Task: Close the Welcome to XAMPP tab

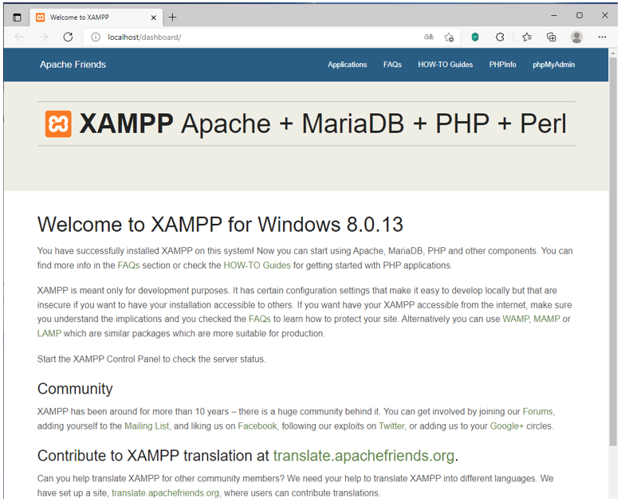Action: point(154,18)
